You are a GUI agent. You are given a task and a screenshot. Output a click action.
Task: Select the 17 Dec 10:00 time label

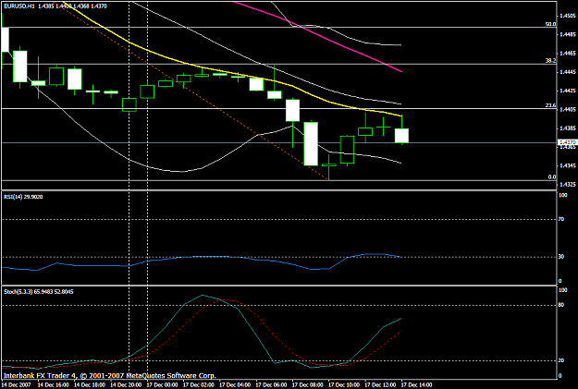pos(343,385)
